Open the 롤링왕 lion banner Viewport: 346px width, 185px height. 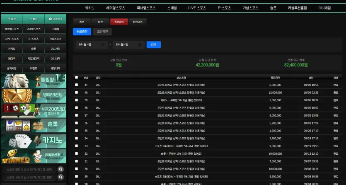(34, 81)
